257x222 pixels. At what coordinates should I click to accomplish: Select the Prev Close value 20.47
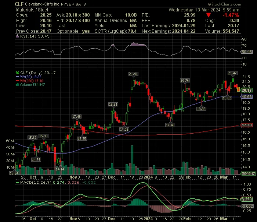point(46,31)
